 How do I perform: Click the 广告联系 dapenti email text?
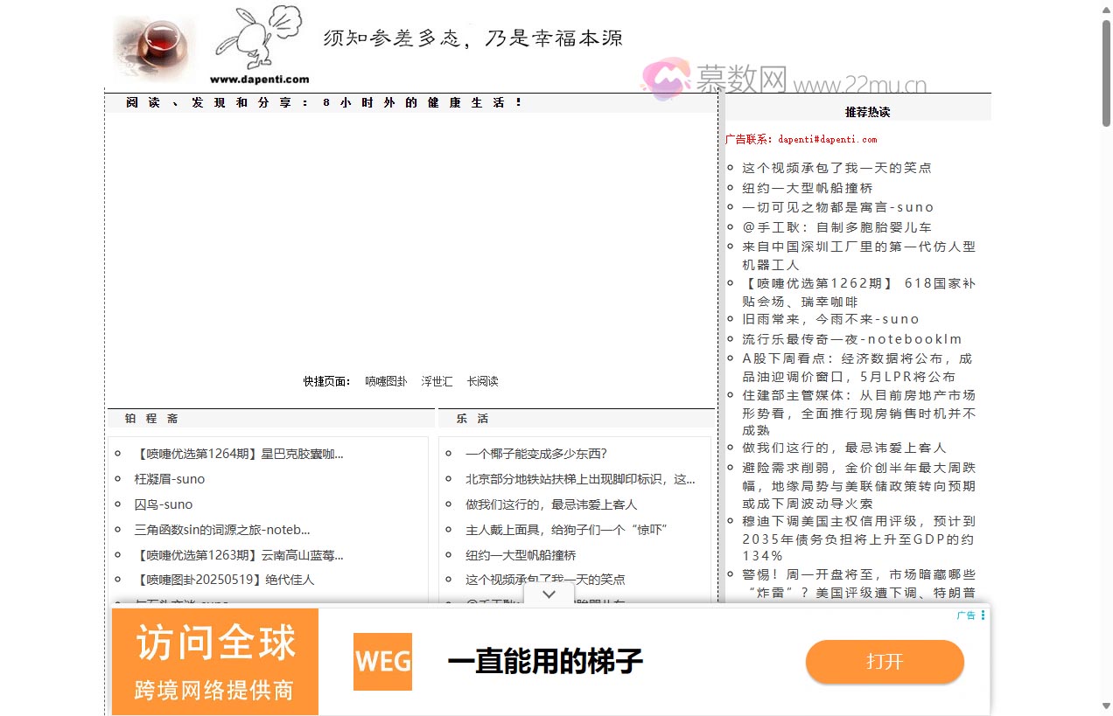pyautogui.click(x=801, y=138)
